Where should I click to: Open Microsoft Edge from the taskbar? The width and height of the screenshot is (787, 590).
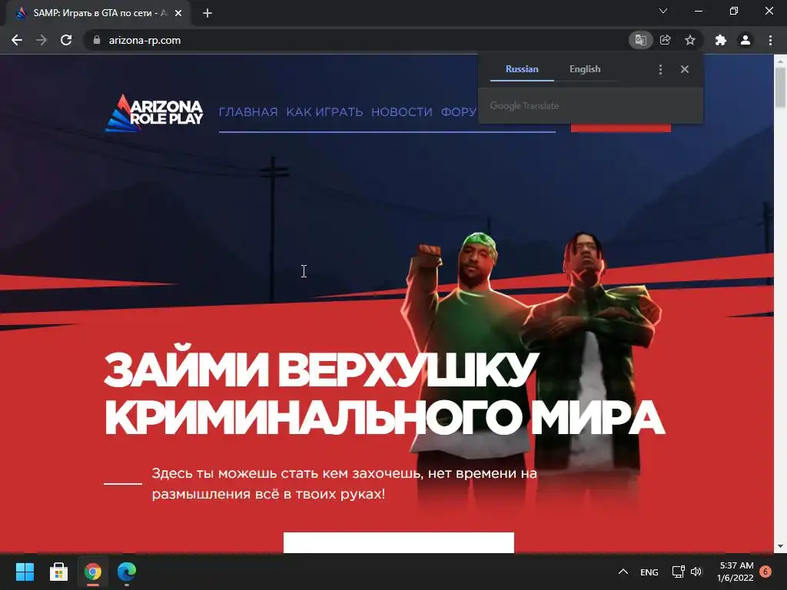(x=127, y=572)
